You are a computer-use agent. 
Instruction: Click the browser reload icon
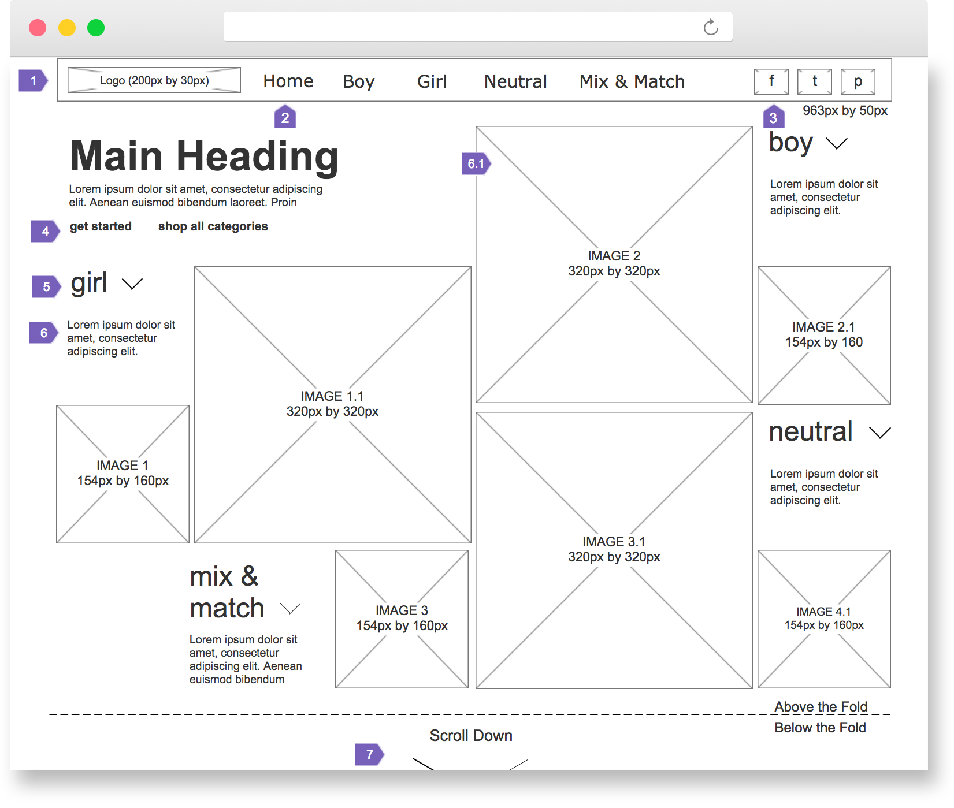pos(711,27)
